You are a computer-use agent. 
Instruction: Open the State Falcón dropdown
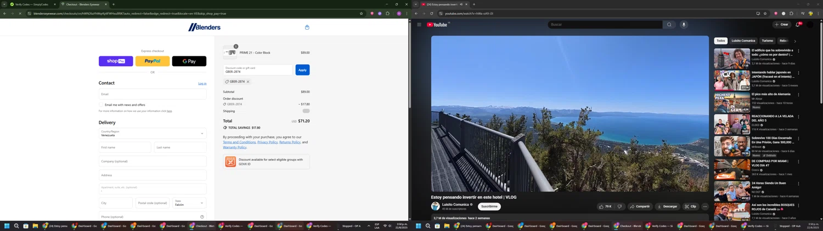click(189, 203)
